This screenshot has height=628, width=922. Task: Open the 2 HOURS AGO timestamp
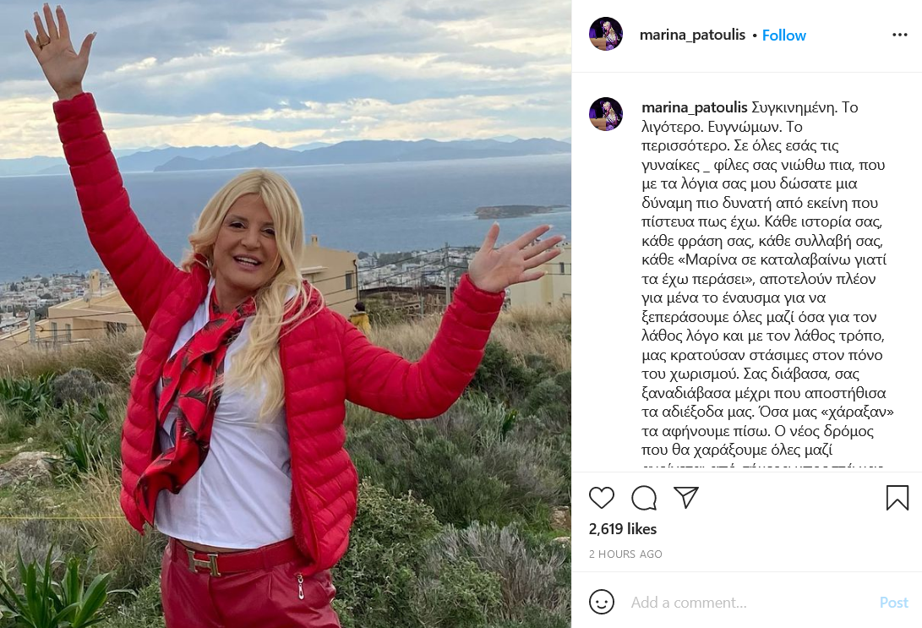[x=625, y=554]
